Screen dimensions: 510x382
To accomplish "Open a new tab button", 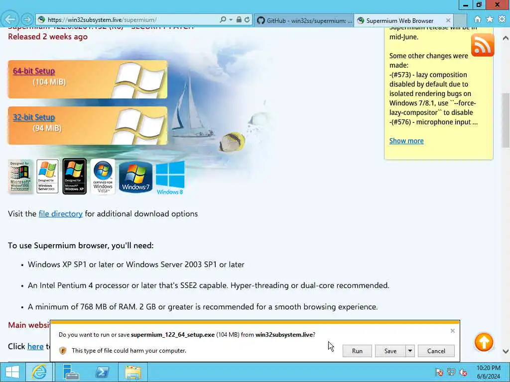I will [x=460, y=20].
